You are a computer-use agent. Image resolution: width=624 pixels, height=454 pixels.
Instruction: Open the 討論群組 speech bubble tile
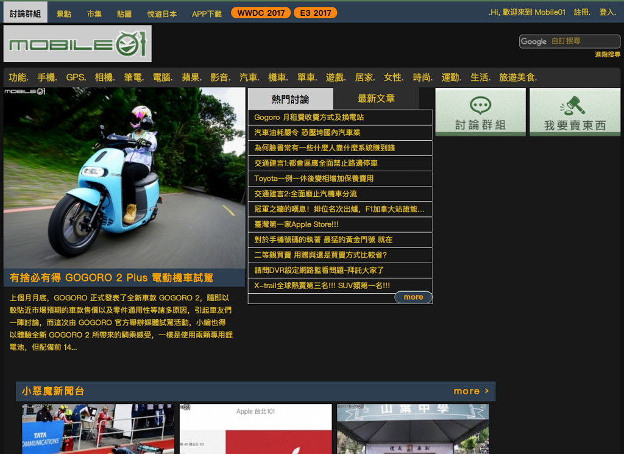coord(480,112)
